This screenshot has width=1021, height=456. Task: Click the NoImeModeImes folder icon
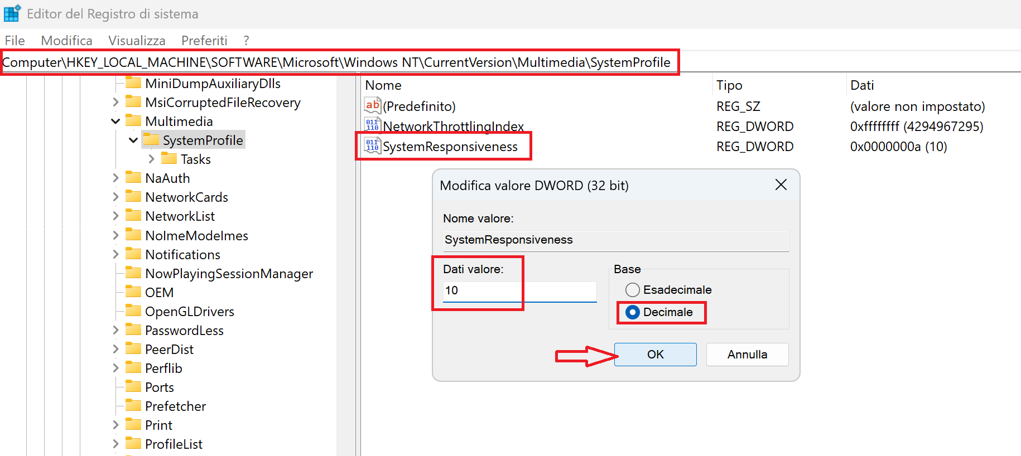133,235
